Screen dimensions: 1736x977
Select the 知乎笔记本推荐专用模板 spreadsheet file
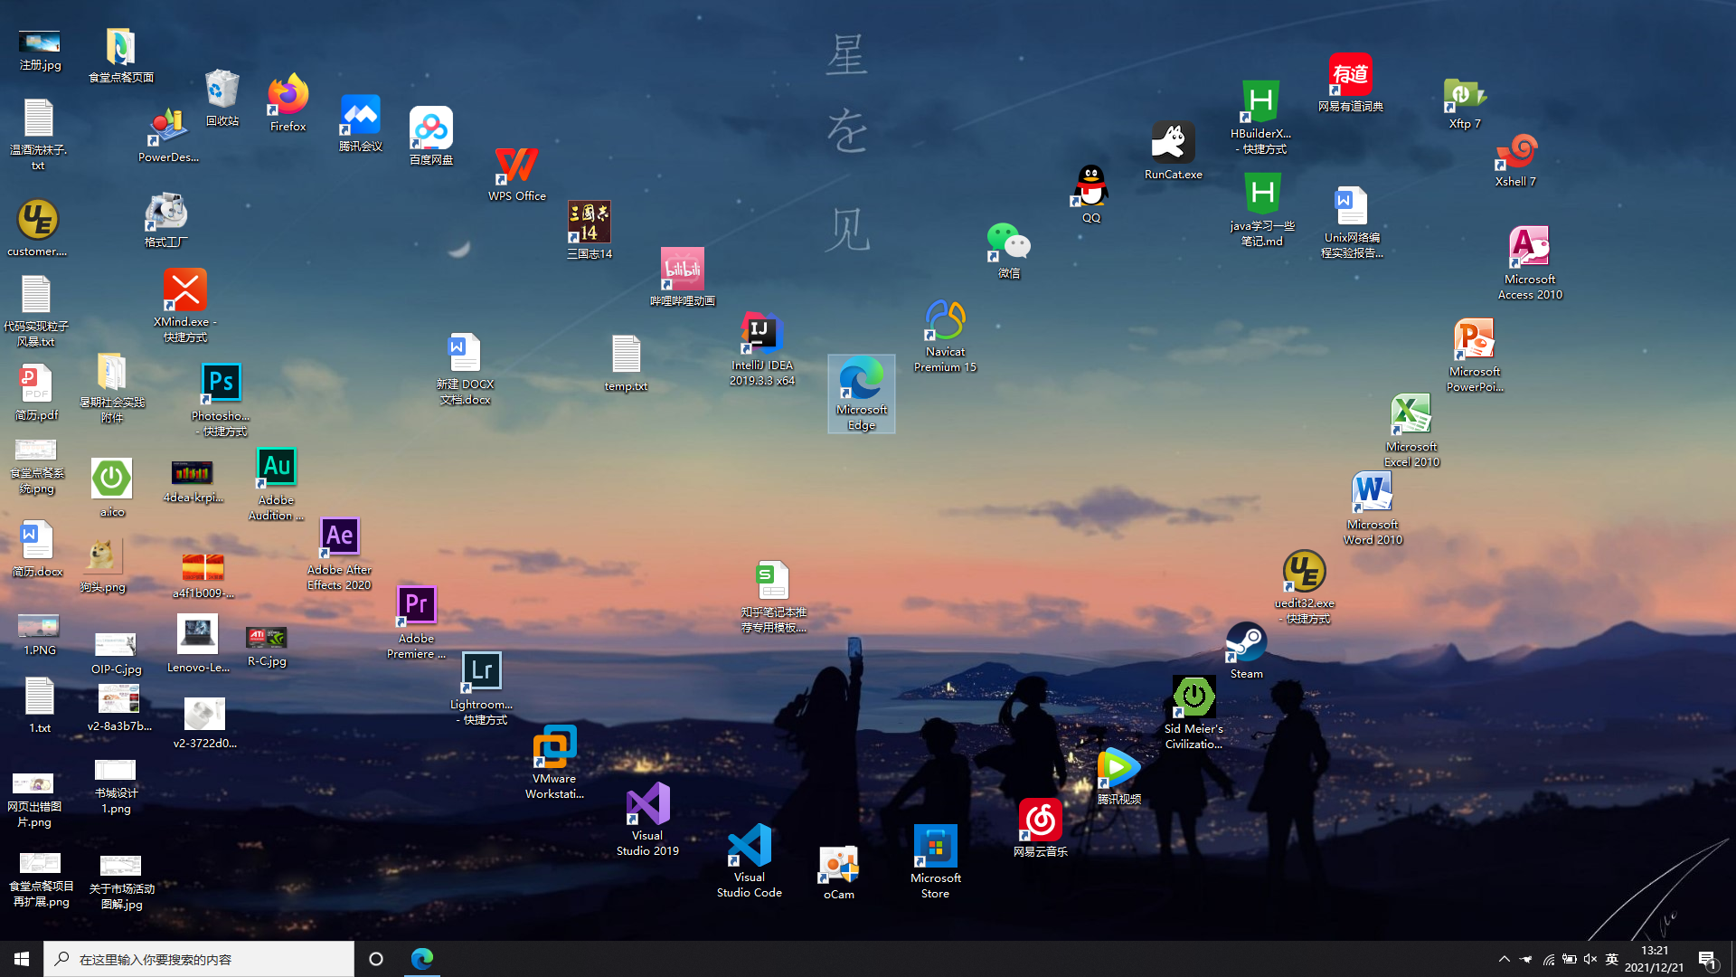[x=774, y=597]
